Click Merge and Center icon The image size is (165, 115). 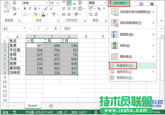pos(80,9)
